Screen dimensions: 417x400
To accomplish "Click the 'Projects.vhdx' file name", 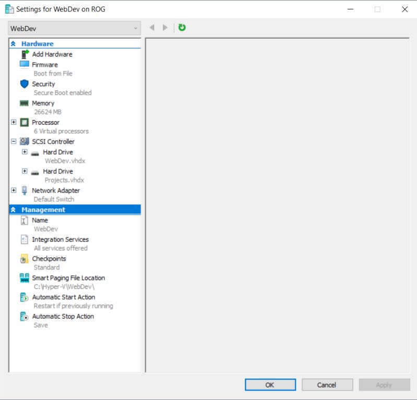I will click(x=64, y=180).
